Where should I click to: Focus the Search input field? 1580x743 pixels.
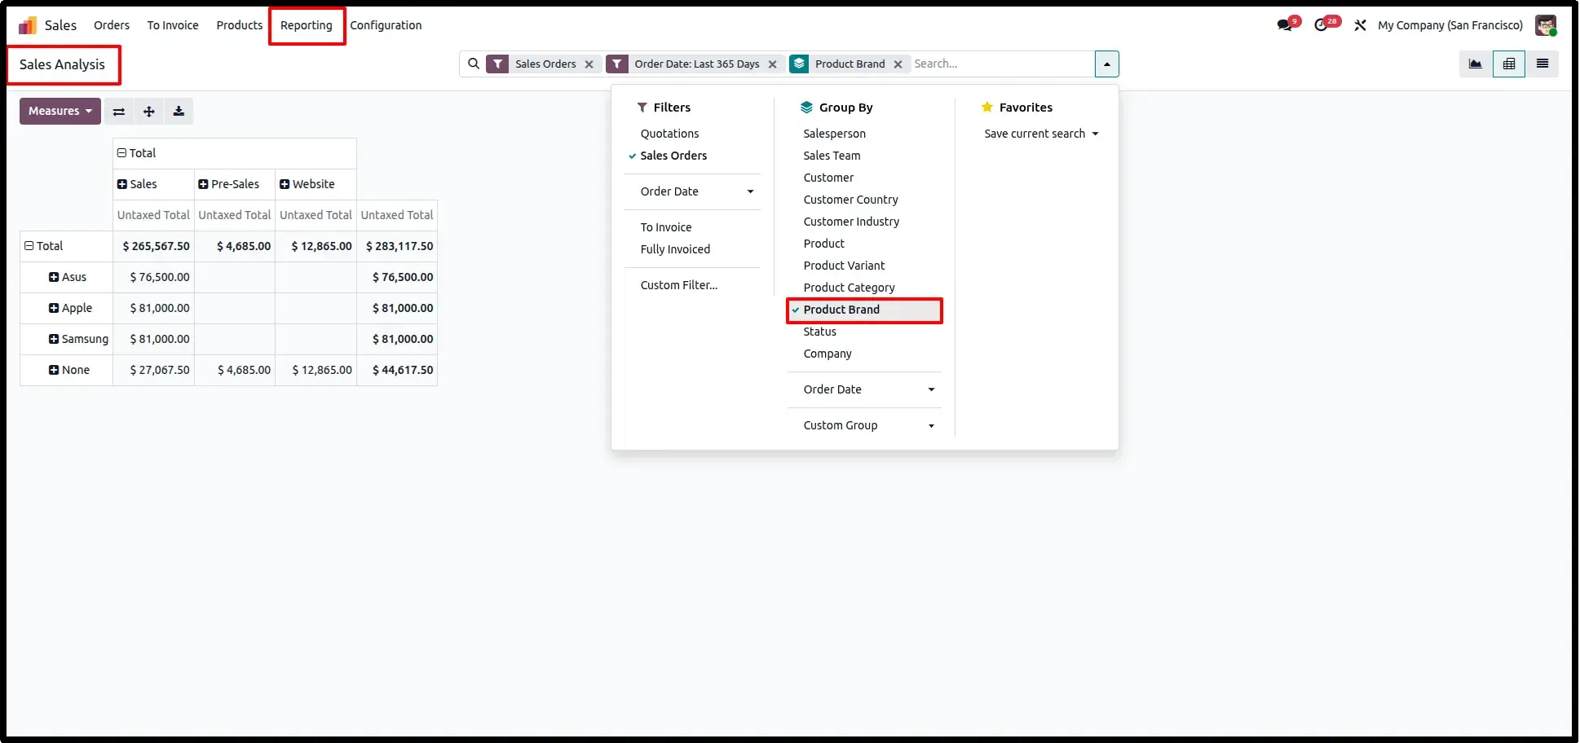[x=1001, y=64]
